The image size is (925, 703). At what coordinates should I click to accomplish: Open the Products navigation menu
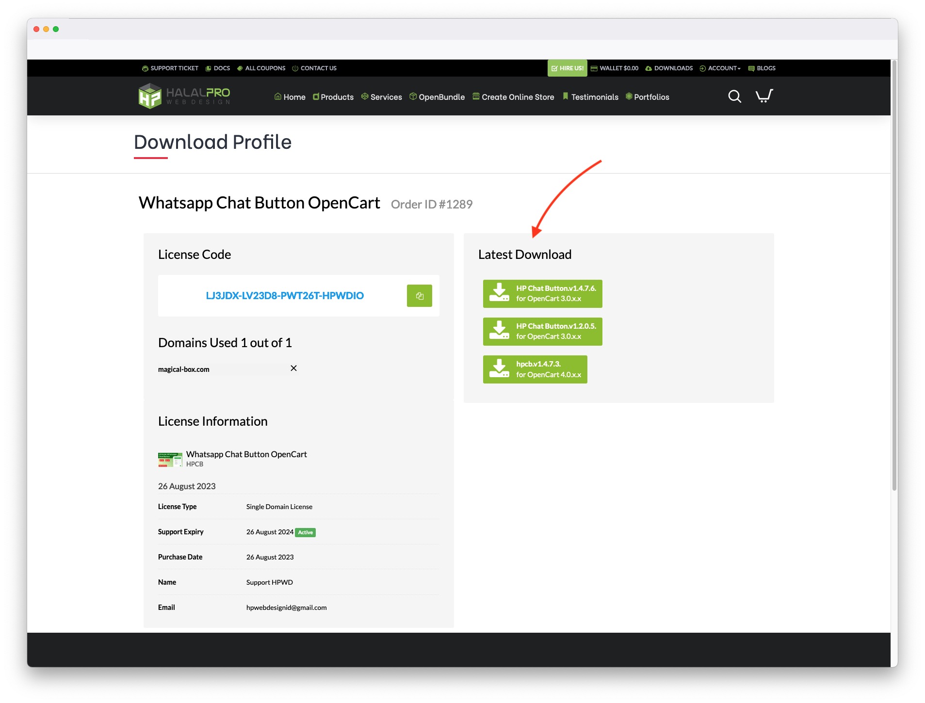click(333, 97)
